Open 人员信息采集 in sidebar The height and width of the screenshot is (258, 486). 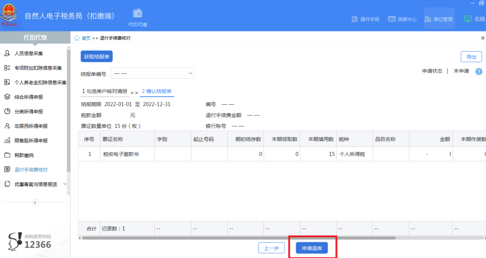(28, 53)
